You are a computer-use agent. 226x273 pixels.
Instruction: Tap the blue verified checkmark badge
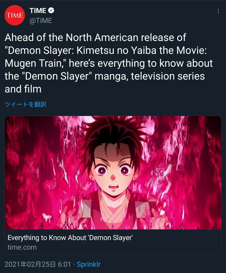coord(51,10)
